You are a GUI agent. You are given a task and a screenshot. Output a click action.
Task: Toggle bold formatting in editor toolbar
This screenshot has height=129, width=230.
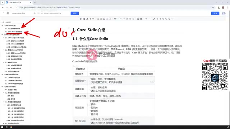pyautogui.click(x=84, y=19)
